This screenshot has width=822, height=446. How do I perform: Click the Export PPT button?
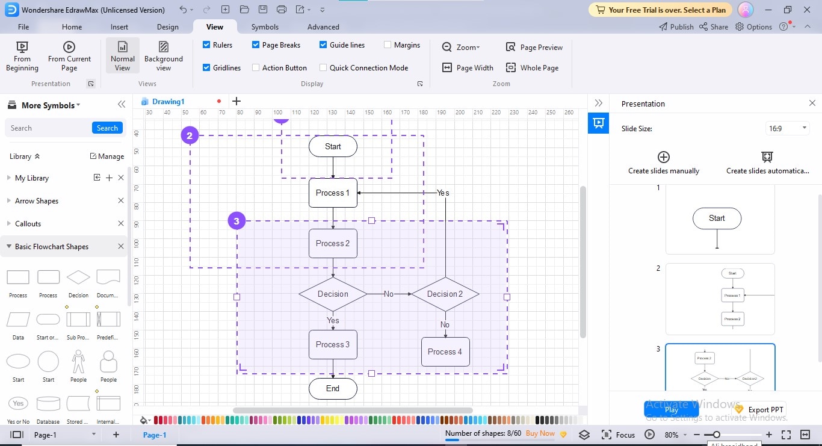[760, 410]
